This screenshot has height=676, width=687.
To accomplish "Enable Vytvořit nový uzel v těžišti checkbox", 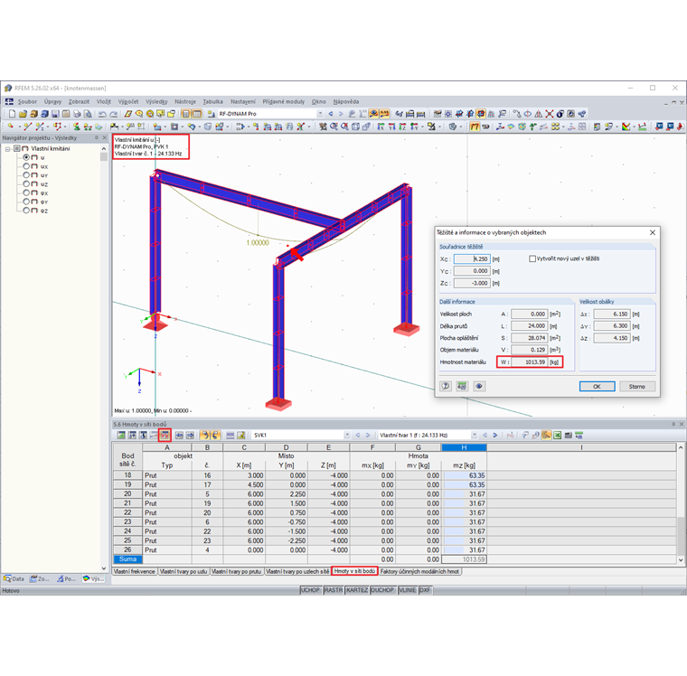I will (x=532, y=258).
